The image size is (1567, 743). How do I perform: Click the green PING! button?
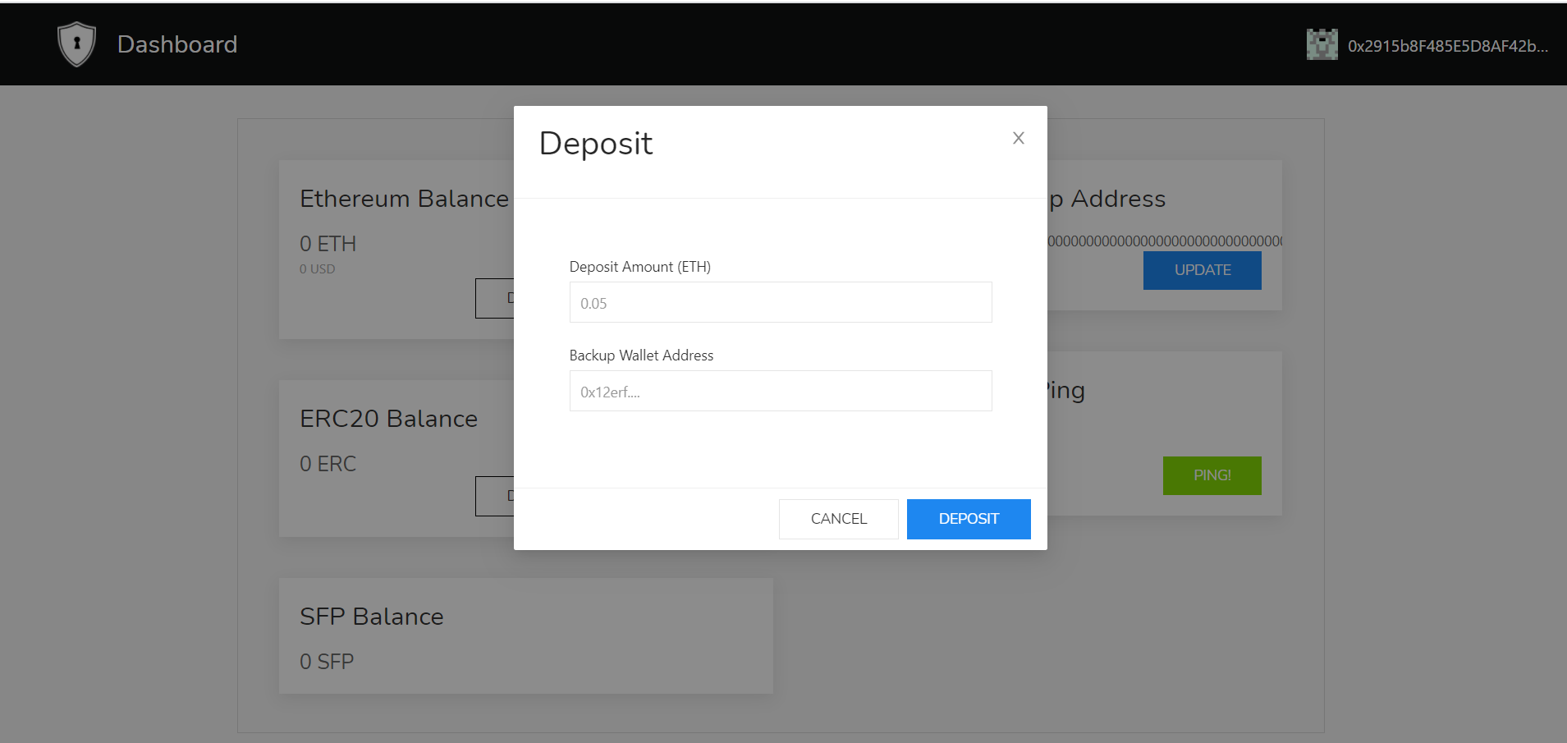coord(1212,475)
